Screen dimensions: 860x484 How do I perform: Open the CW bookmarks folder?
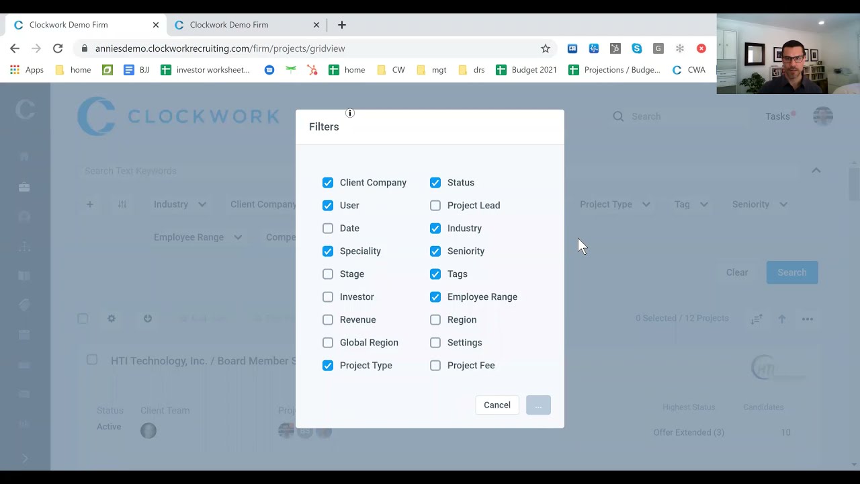(391, 70)
